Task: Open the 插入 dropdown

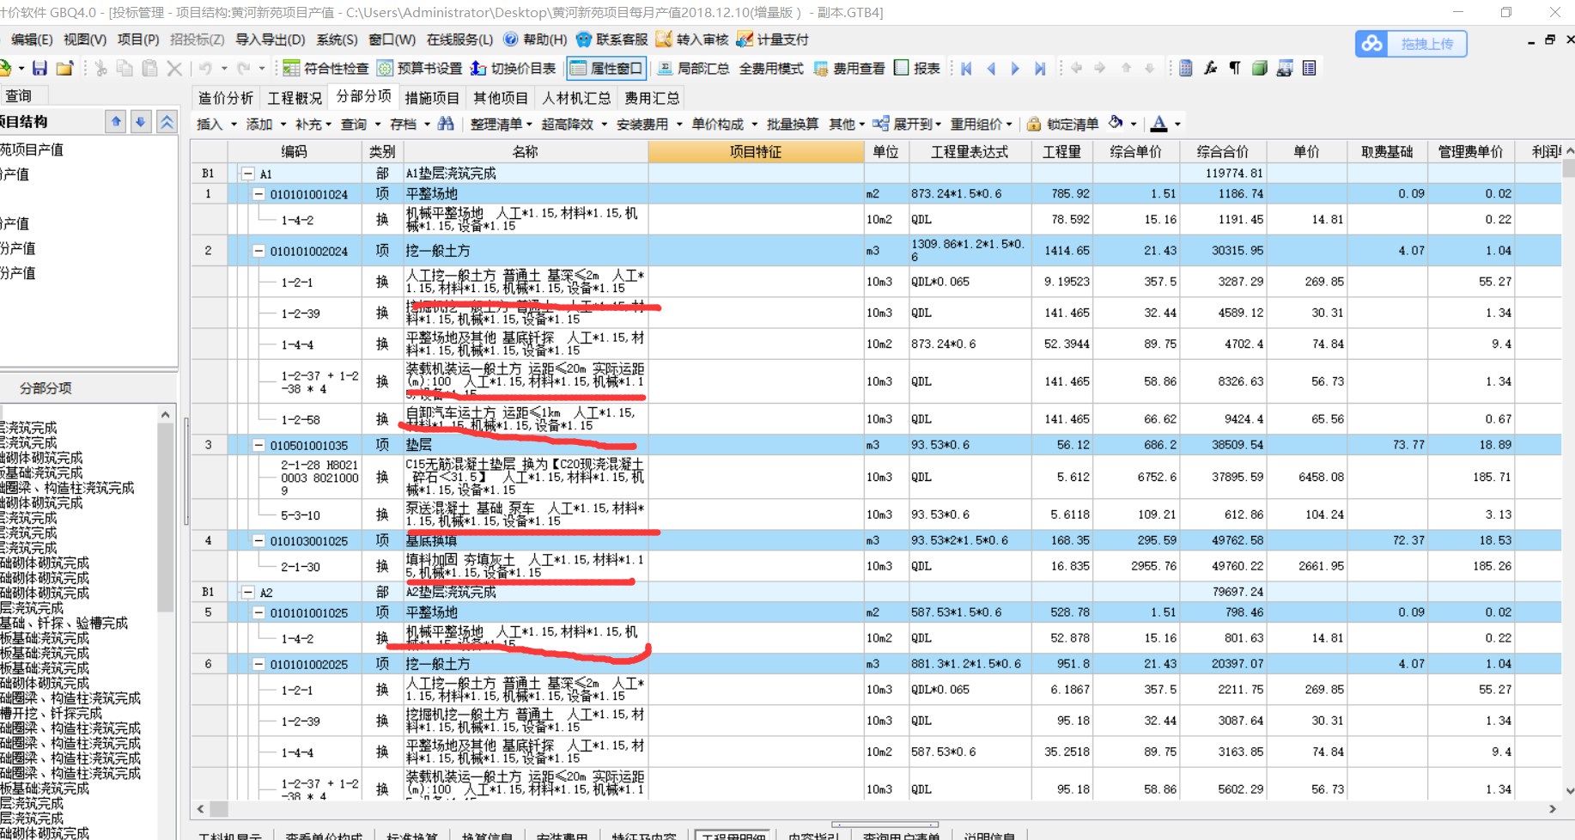Action: [x=216, y=124]
